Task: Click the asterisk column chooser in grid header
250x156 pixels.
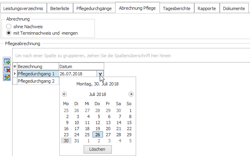Action: [15, 67]
